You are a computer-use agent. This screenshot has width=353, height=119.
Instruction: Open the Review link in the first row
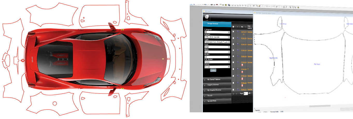pyautogui.click(x=250, y=32)
